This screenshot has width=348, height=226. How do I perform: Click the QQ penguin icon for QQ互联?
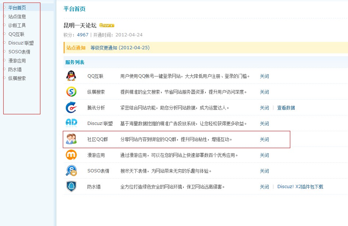pyautogui.click(x=71, y=76)
